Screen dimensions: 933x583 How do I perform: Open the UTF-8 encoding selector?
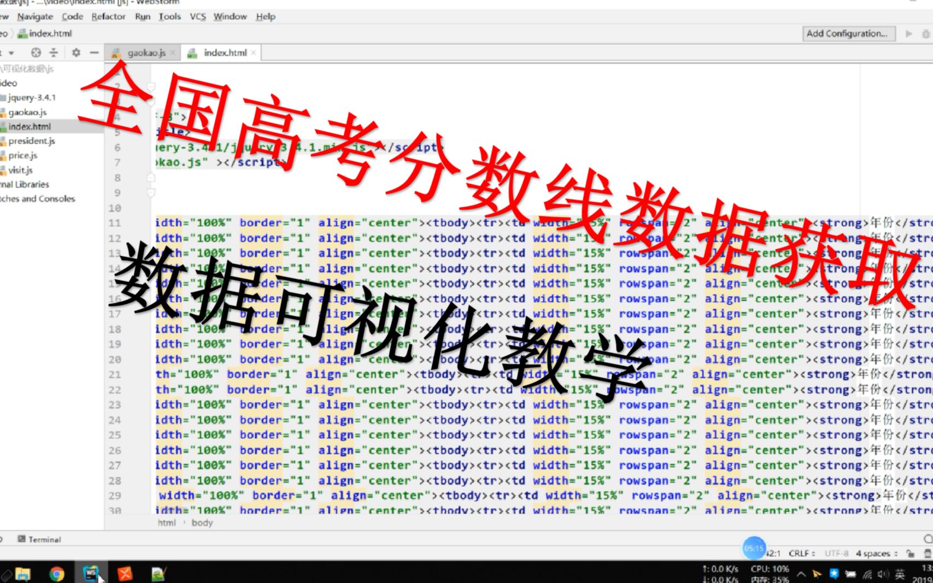[836, 553]
